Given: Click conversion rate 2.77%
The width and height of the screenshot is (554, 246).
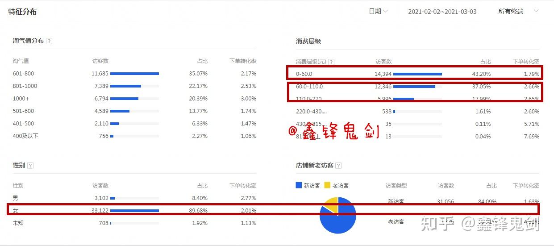Looking at the screenshot, I should pos(248,198).
